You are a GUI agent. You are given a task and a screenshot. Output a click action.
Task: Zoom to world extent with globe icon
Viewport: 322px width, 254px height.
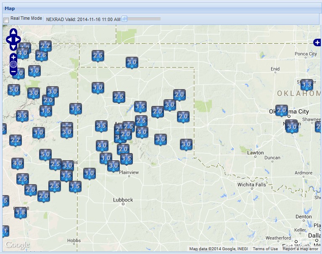(13, 64)
